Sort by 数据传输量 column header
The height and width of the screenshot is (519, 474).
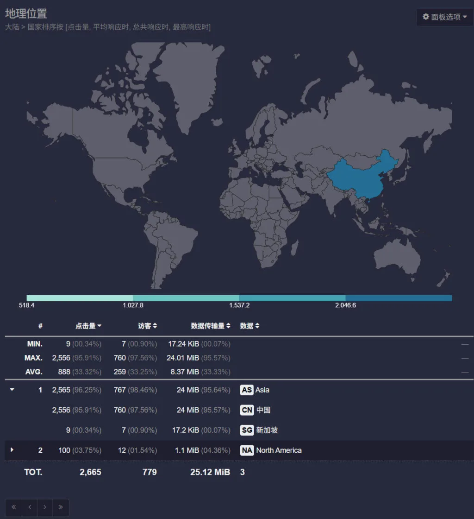click(x=211, y=326)
